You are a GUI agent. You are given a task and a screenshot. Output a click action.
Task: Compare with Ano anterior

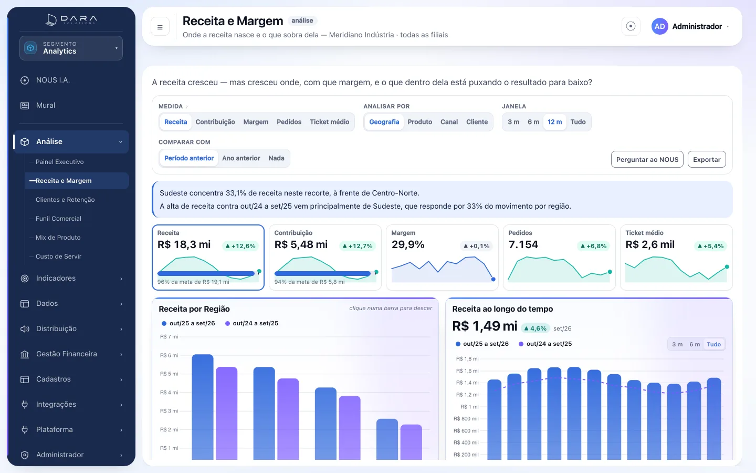[241, 158]
